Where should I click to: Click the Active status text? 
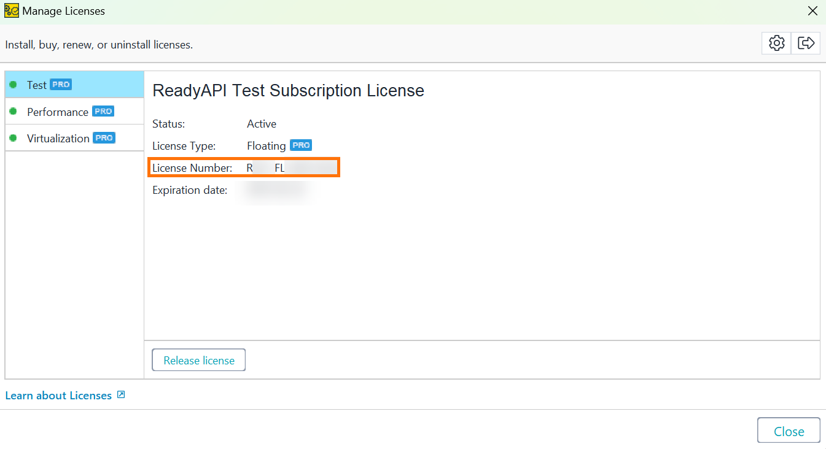(261, 123)
